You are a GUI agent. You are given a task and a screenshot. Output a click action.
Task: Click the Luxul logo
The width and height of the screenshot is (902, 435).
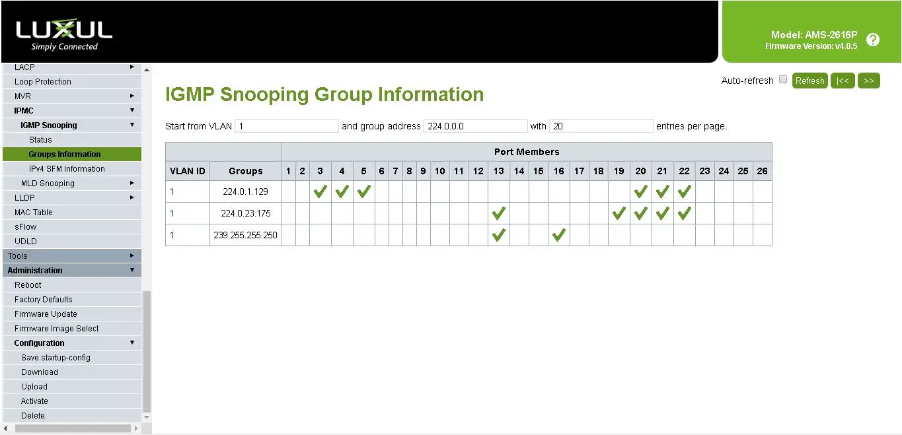click(64, 34)
